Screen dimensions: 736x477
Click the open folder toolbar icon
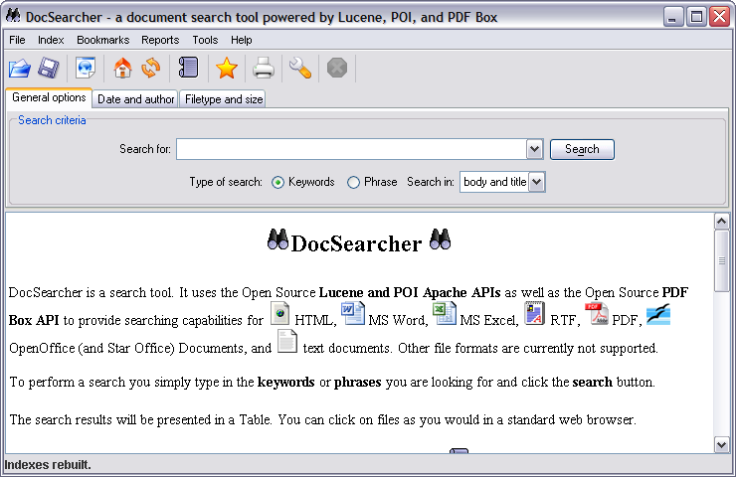tap(20, 69)
